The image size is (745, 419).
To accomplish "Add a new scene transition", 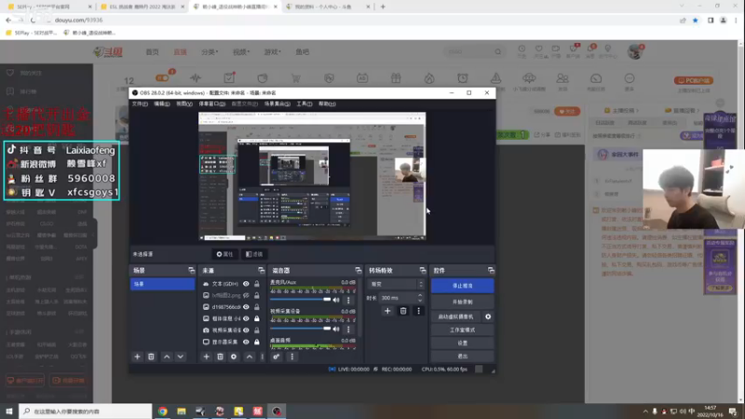I will tap(387, 311).
